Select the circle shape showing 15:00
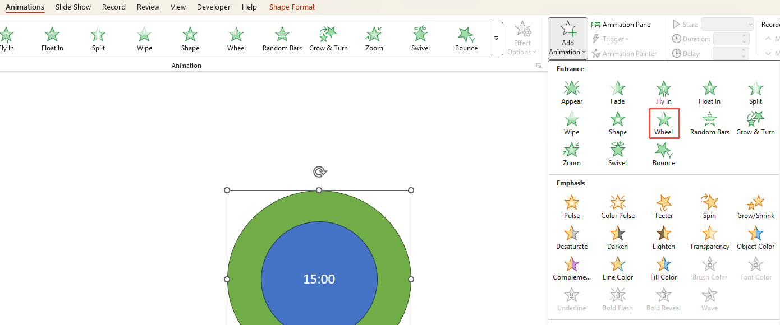 coord(319,278)
